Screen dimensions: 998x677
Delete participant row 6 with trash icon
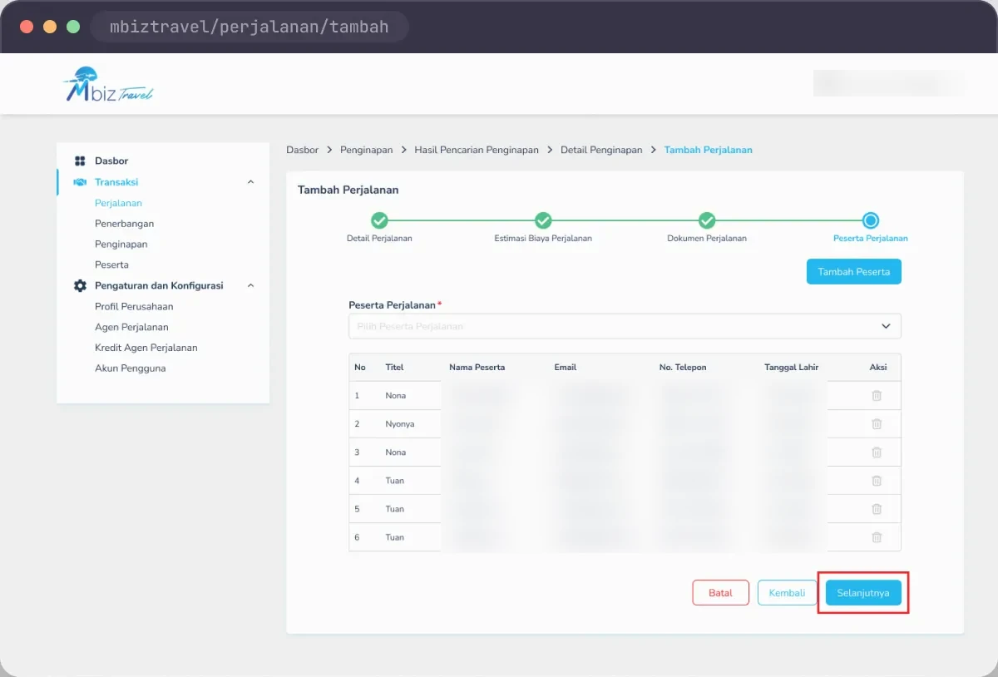click(877, 537)
